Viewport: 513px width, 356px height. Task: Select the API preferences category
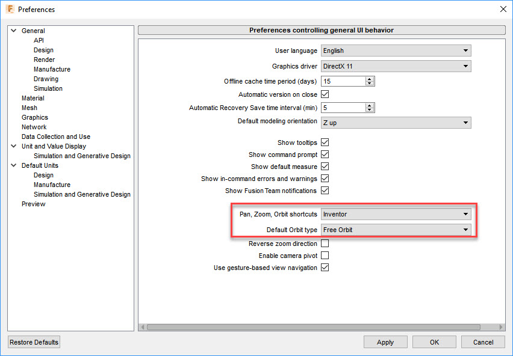tap(39, 40)
